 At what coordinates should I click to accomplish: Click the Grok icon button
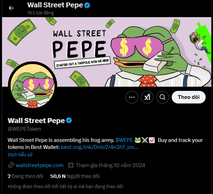pos(147,97)
